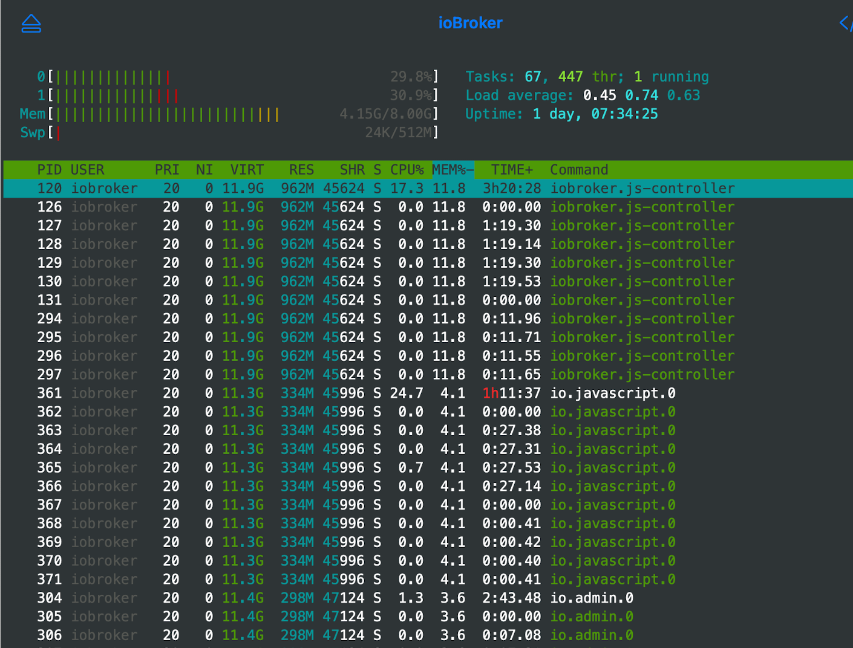
Task: Select process row with PID 130
Action: 428,282
